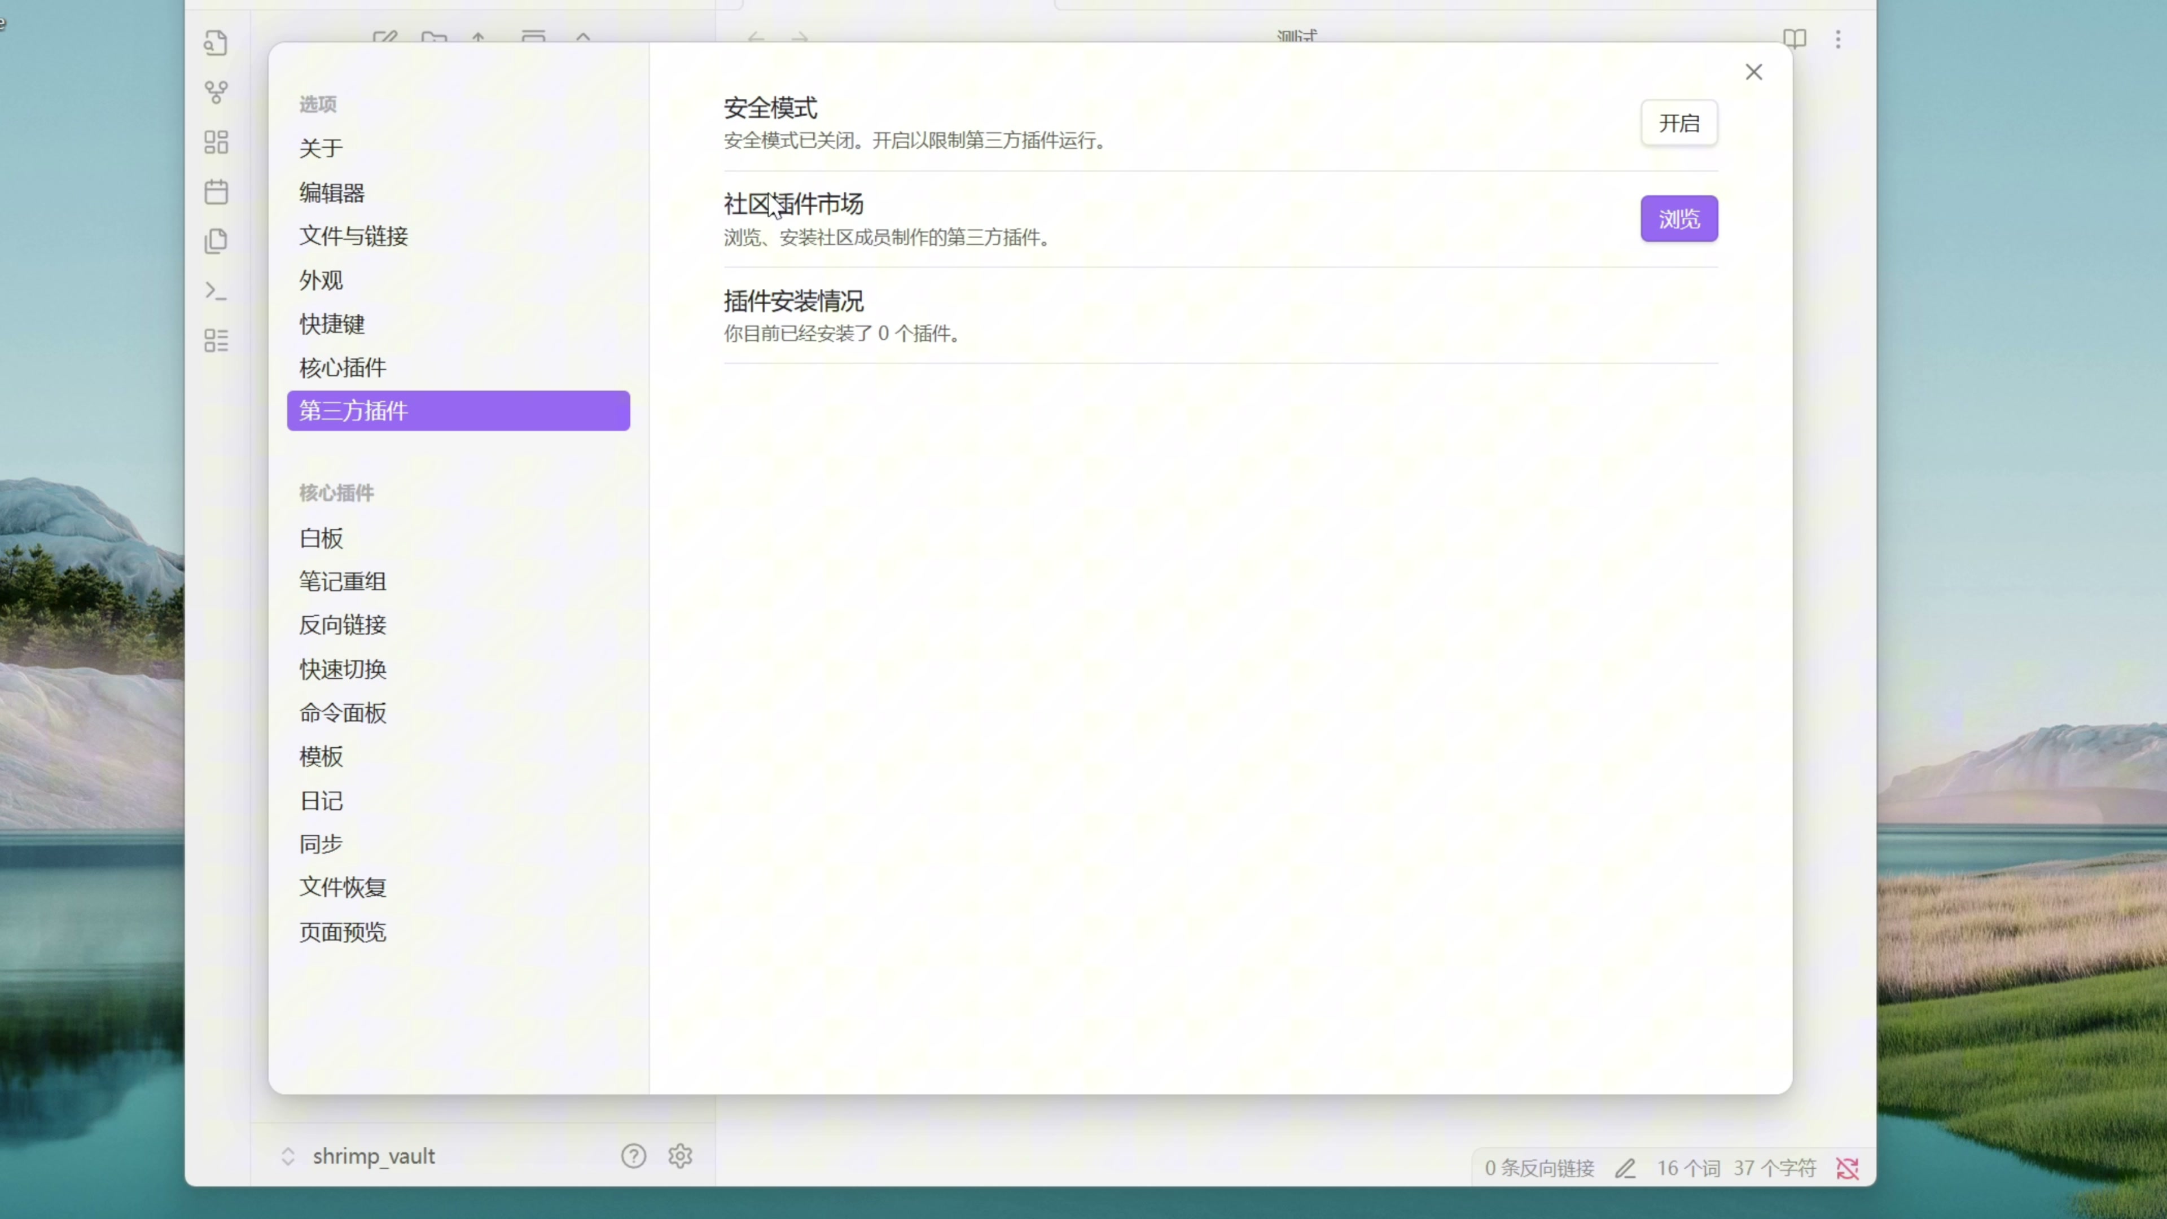The height and width of the screenshot is (1219, 2167).
Task: Open the 外观 appearance settings tab
Action: [321, 280]
